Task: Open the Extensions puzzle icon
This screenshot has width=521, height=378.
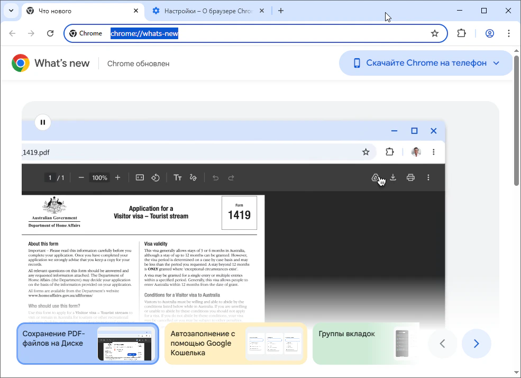Action: pyautogui.click(x=461, y=33)
